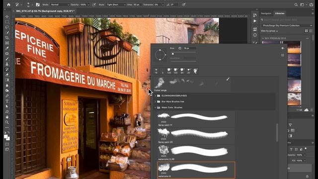Click the share icon at top right
The width and height of the screenshot is (318, 179).
coord(312,4)
